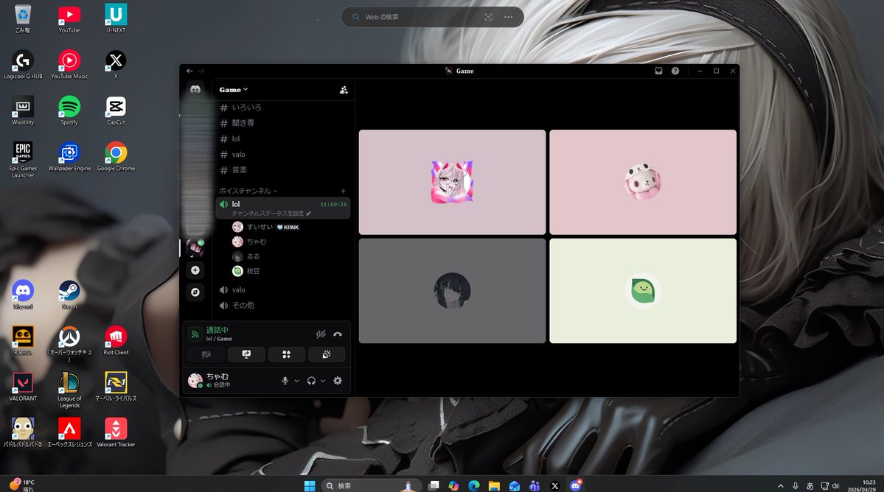Mute the microphone

[x=285, y=381]
